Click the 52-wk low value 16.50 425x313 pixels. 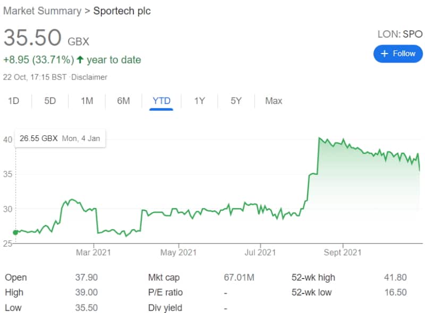coord(395,292)
